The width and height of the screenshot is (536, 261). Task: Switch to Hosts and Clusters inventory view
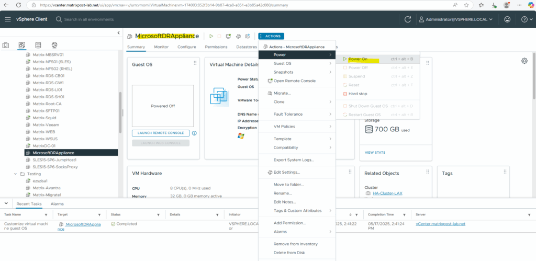point(6,45)
